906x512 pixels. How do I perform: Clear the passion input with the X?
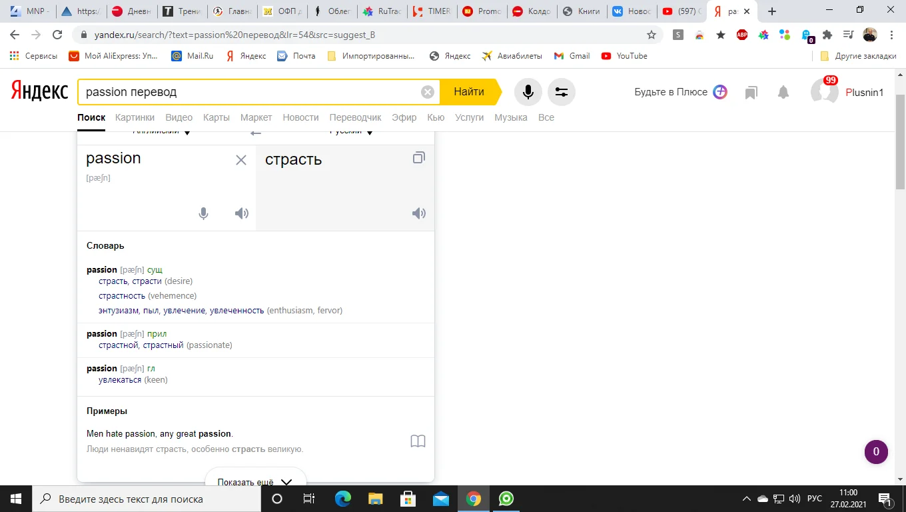240,159
